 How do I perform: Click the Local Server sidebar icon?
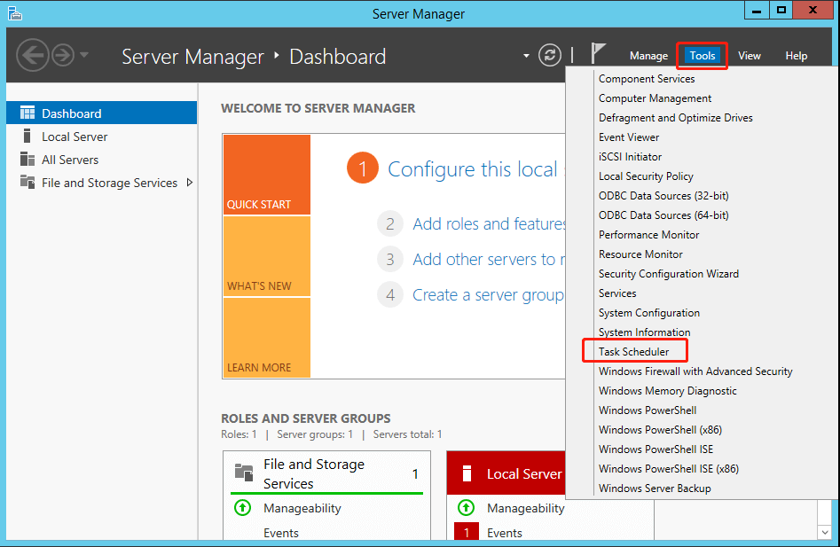point(27,137)
